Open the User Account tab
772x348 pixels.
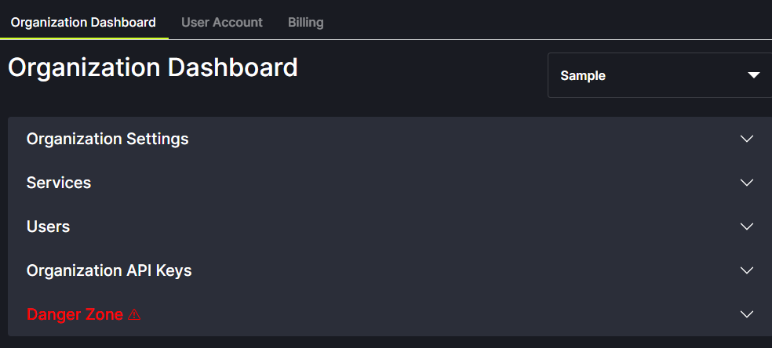(222, 22)
